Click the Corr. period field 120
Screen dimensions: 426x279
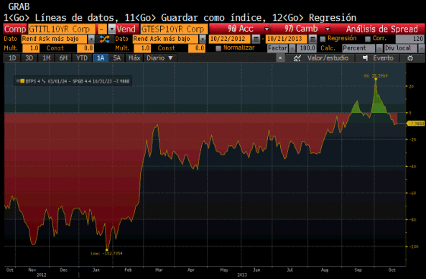point(410,39)
